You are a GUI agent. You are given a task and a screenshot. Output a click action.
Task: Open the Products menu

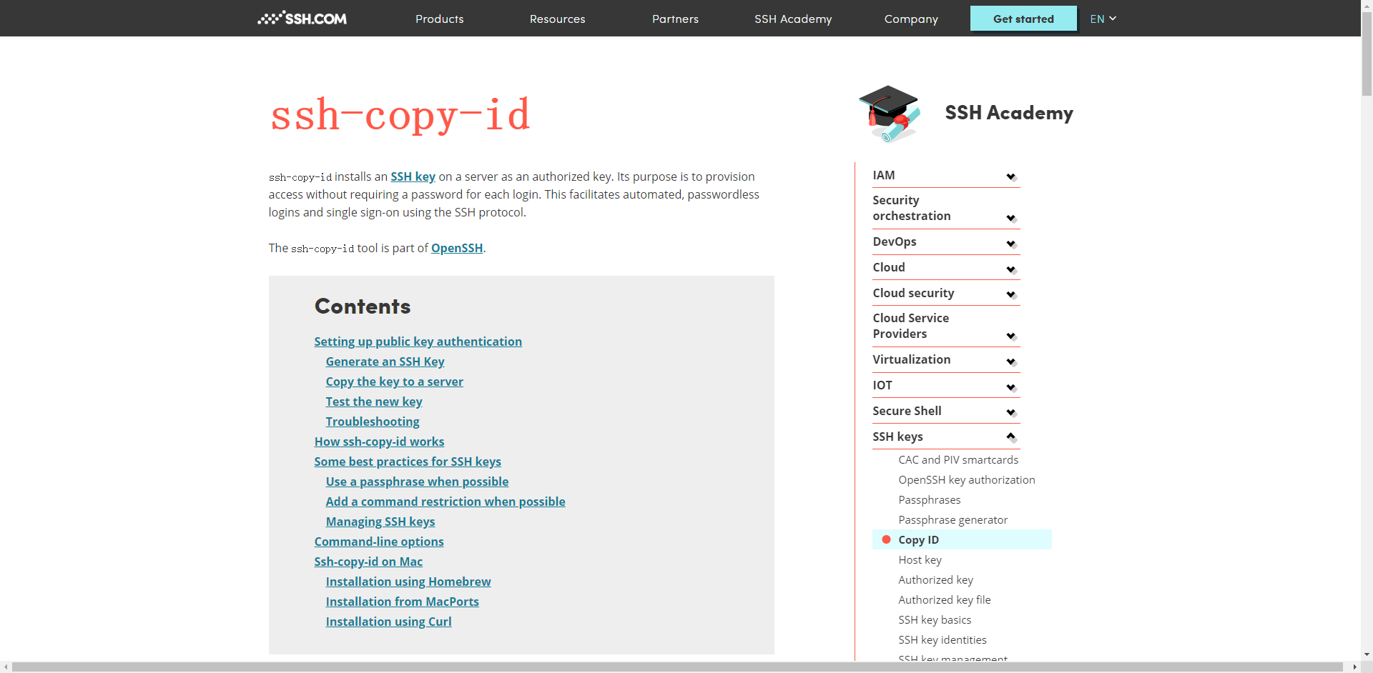(439, 19)
